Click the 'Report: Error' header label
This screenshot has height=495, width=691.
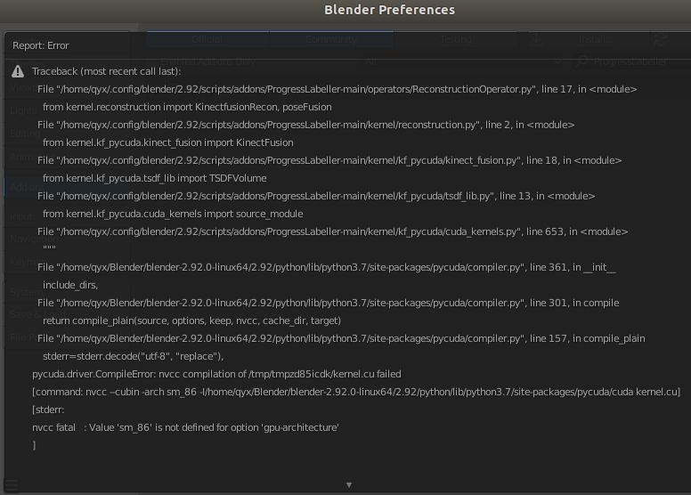(x=41, y=45)
